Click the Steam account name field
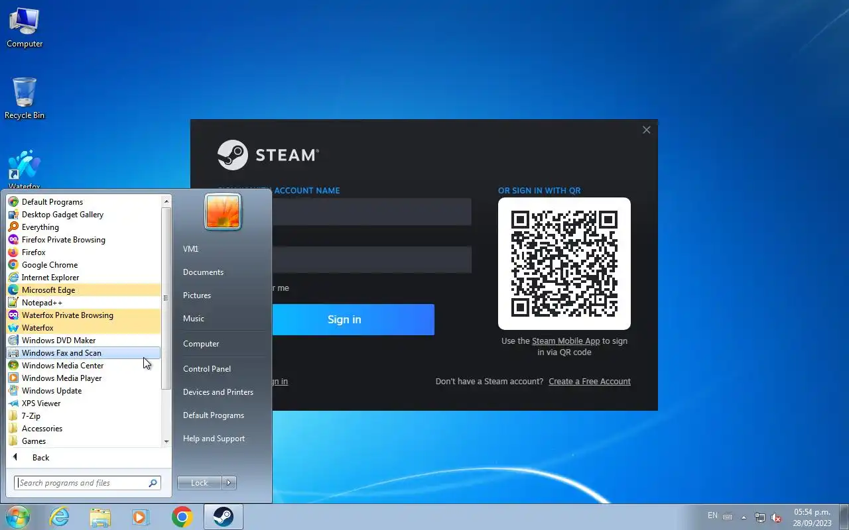The width and height of the screenshot is (849, 530). tap(371, 212)
